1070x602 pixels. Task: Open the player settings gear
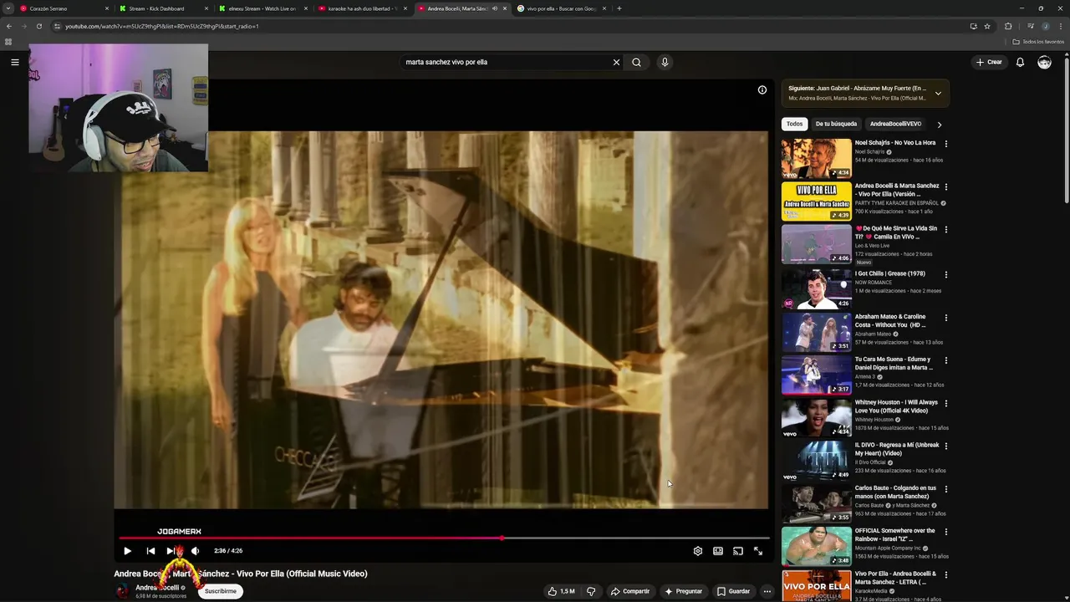[698, 551]
